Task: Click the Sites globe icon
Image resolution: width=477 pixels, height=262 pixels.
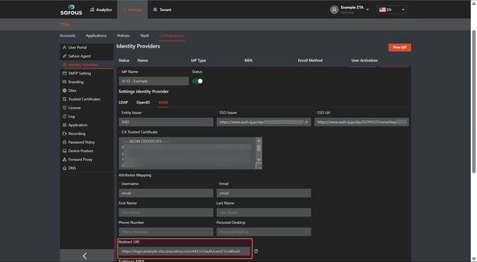Action: pyautogui.click(x=64, y=91)
